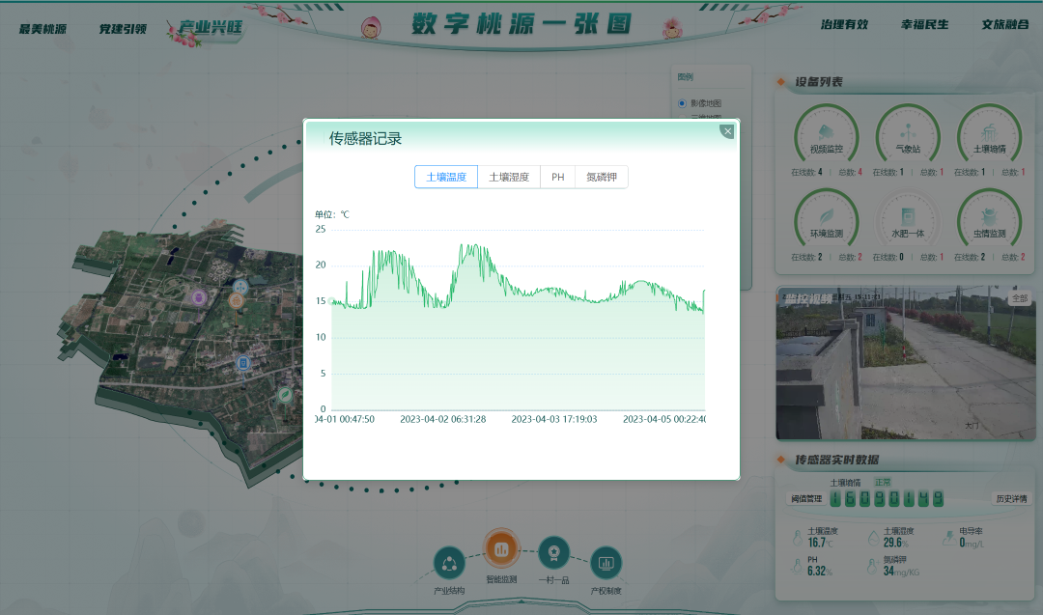Open 阈值管理 threshold management
This screenshot has width=1043, height=615.
coord(806,498)
